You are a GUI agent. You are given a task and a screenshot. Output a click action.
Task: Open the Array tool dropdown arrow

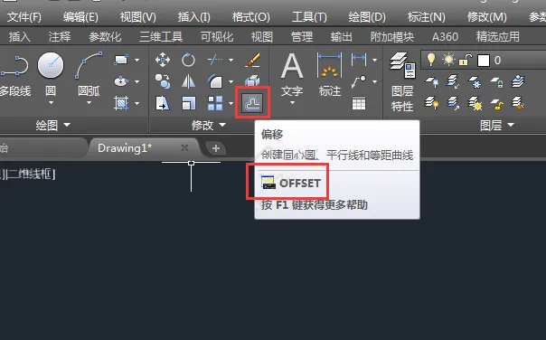[231, 103]
